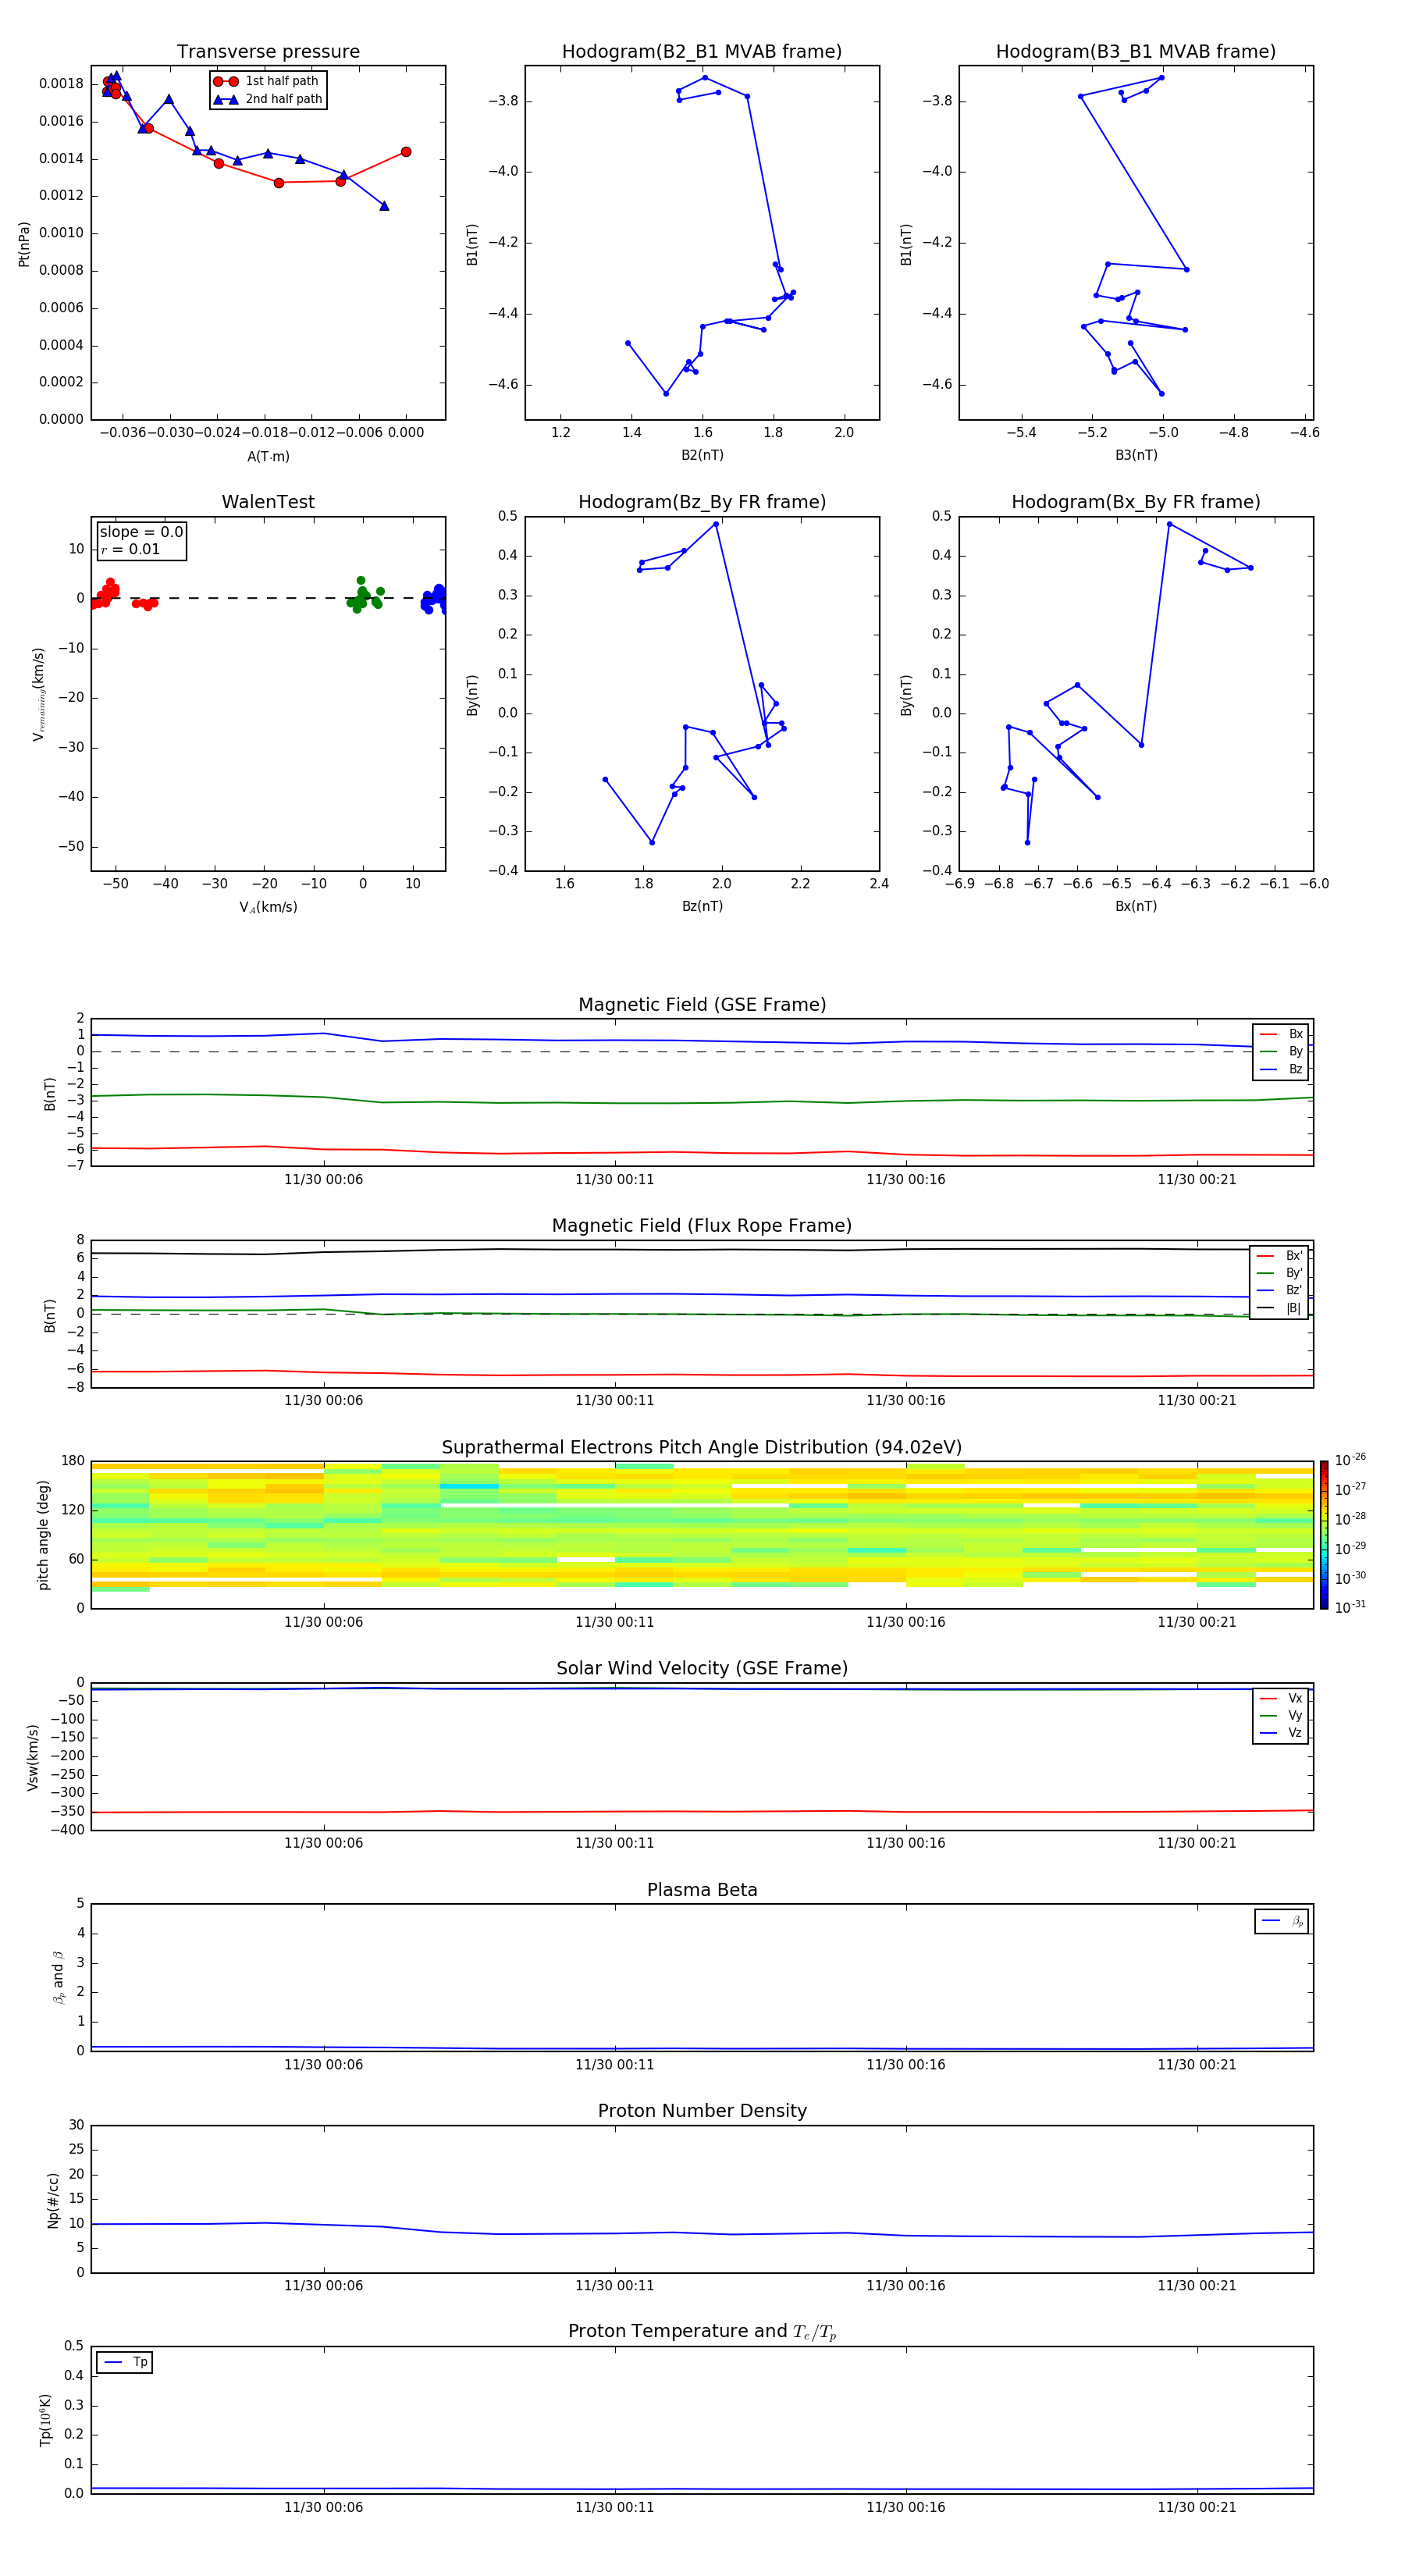
Task: Select the "1st half path" legend entry
Action: tap(267, 81)
